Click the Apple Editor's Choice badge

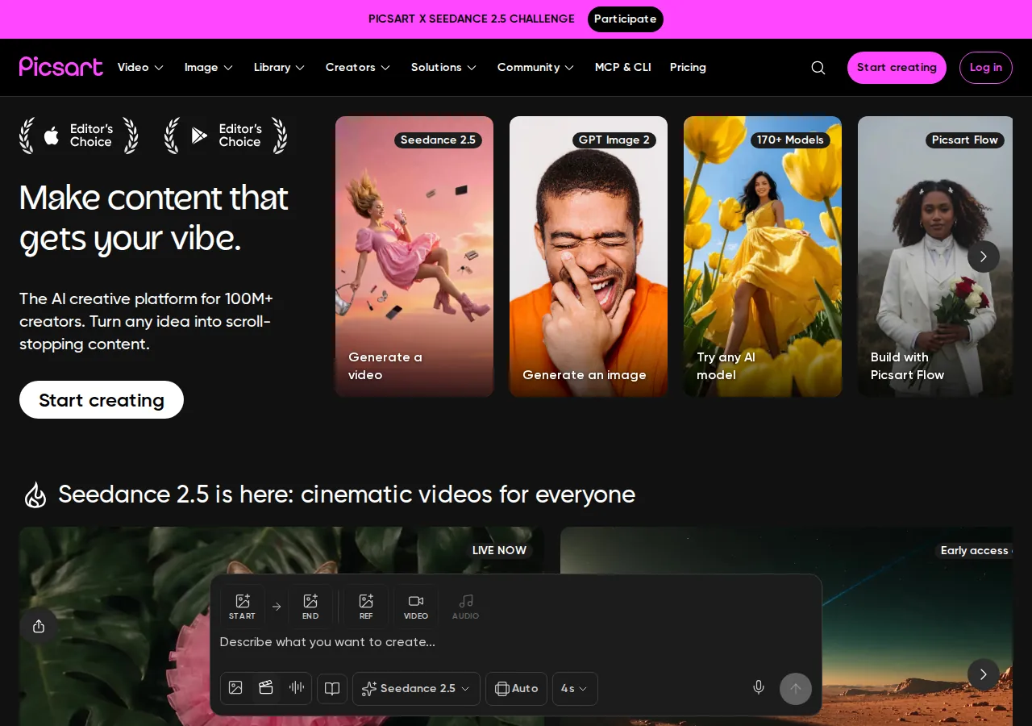click(79, 136)
